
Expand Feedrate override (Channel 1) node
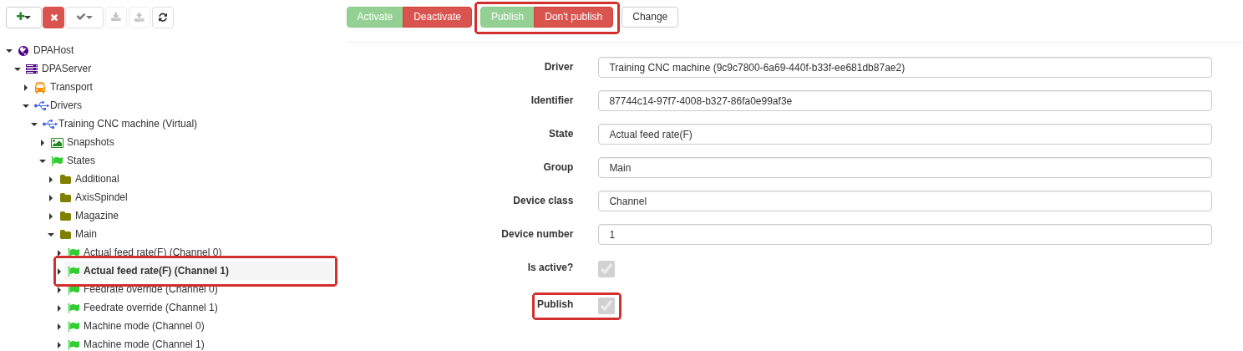tap(59, 308)
